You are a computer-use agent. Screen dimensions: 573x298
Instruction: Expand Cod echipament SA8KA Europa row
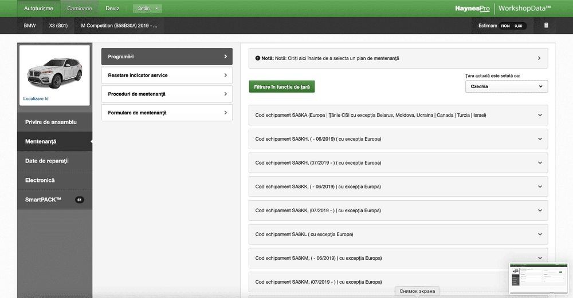tap(398, 116)
